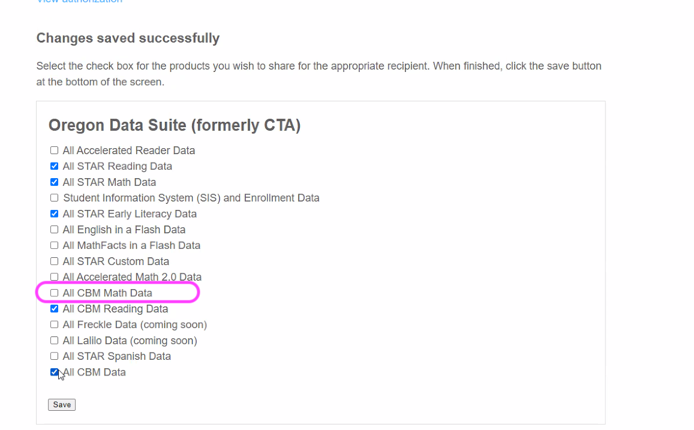Check the All Accelerated Reader Data checkbox
Image resolution: width=694 pixels, height=430 pixels.
point(54,151)
